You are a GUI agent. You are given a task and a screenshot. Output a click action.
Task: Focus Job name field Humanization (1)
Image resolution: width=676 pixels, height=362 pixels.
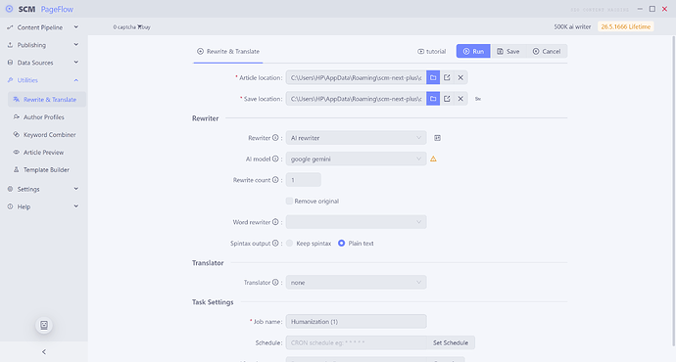point(356,322)
